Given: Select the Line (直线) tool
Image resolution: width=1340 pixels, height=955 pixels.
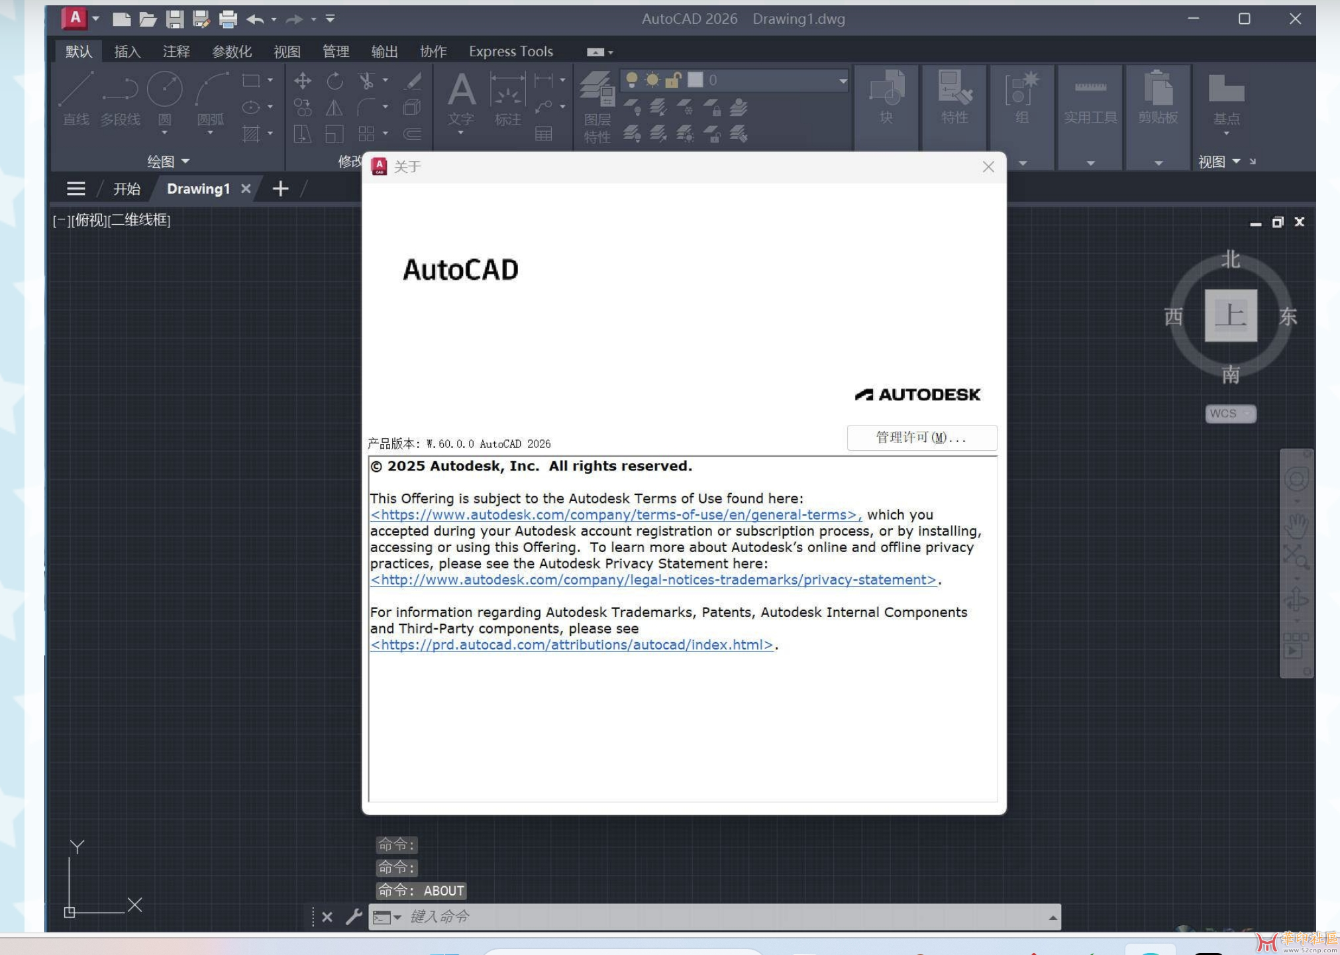Looking at the screenshot, I should coord(76,98).
